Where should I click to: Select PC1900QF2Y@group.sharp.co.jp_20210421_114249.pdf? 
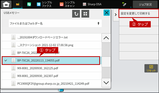[51, 84]
